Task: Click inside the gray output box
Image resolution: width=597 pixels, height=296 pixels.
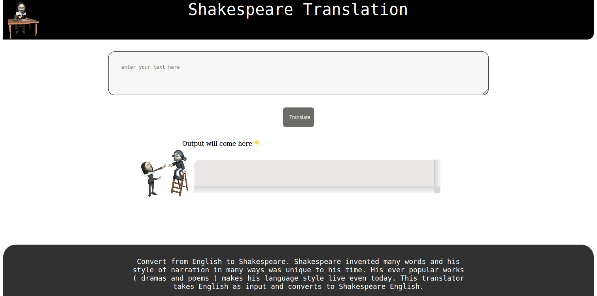Action: pos(314,173)
